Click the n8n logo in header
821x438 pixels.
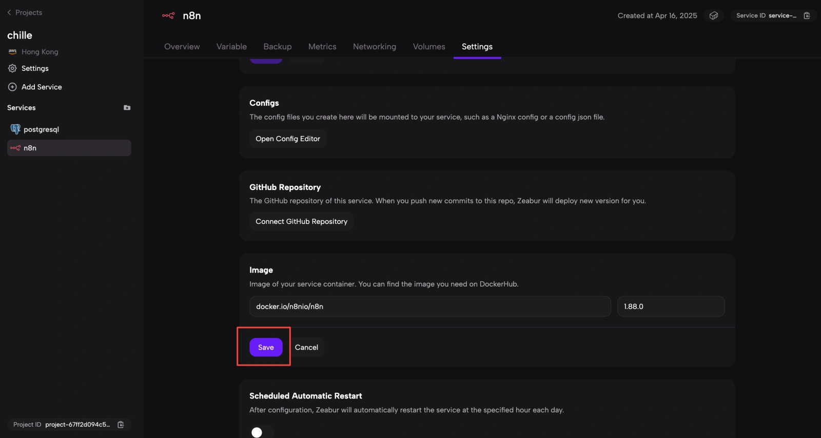[x=168, y=15]
